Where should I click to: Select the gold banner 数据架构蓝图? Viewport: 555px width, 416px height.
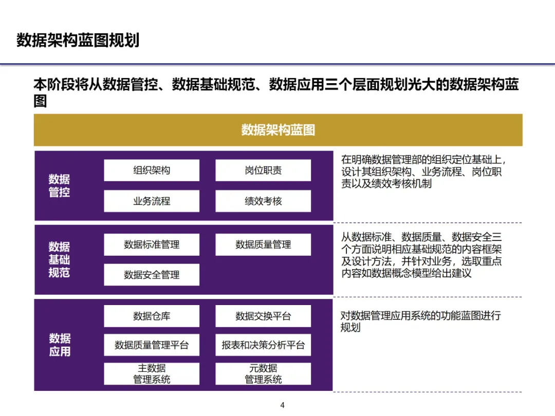(278, 130)
